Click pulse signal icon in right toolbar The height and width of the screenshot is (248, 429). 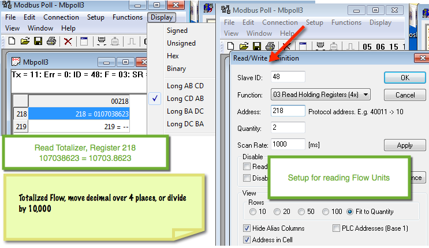pos(350,46)
